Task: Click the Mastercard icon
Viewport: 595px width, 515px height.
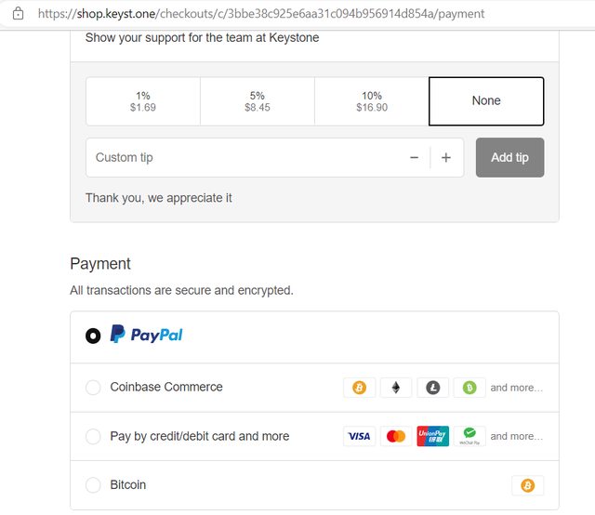Action: click(x=396, y=436)
